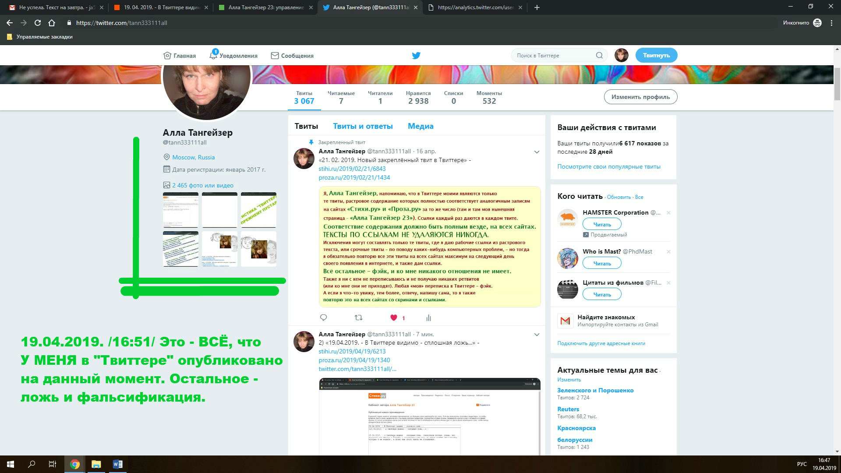Open Читаемые 7 following list
The height and width of the screenshot is (473, 841).
click(x=341, y=97)
